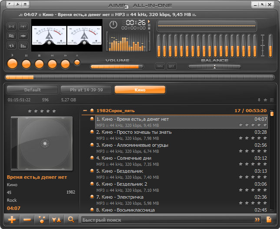Select track 8. Кино - Восьмиклассница
The width and height of the screenshot is (280, 229).
[x=181, y=210]
